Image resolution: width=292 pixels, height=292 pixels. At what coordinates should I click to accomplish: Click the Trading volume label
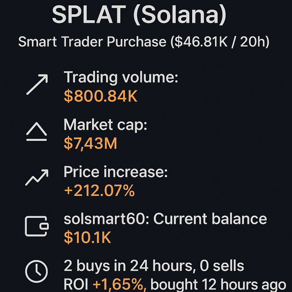(x=121, y=77)
